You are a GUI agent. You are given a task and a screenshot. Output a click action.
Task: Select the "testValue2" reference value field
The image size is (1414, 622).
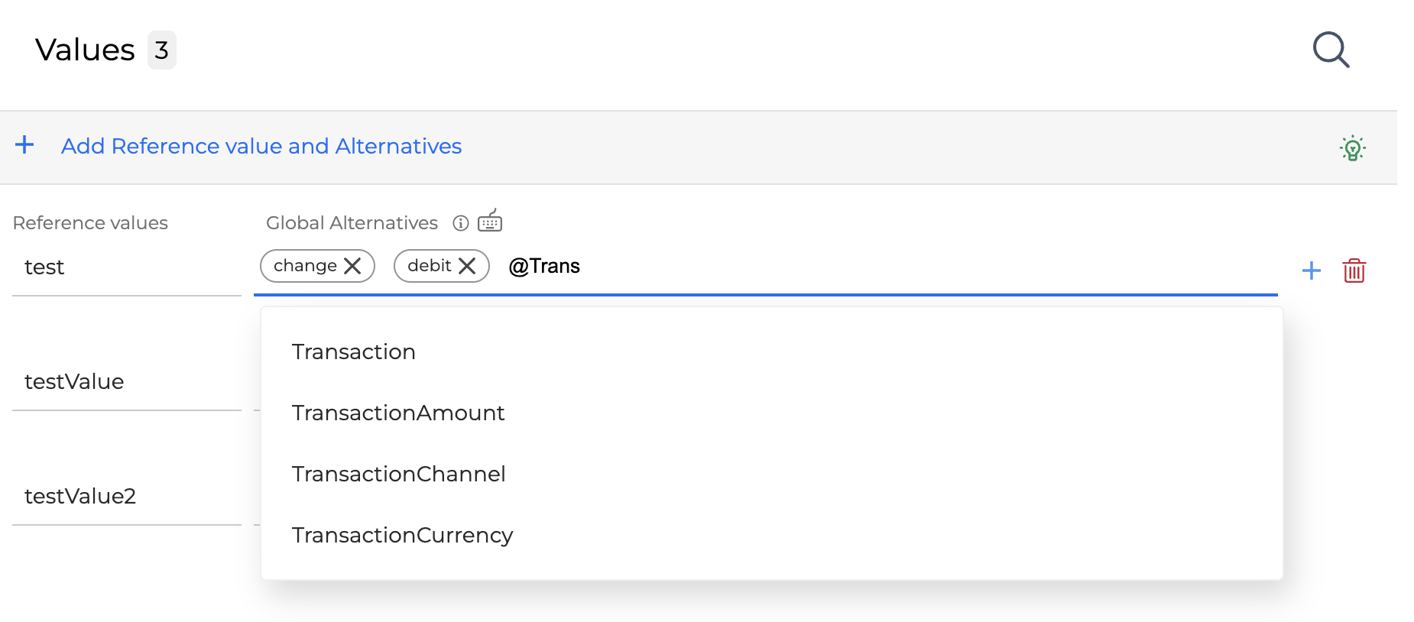(126, 496)
